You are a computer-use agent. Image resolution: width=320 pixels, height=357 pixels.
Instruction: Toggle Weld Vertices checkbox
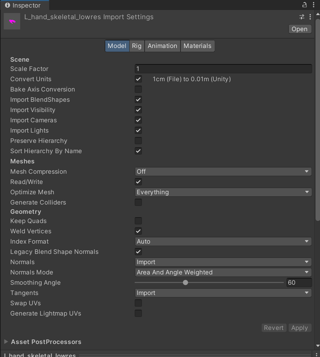point(138,231)
